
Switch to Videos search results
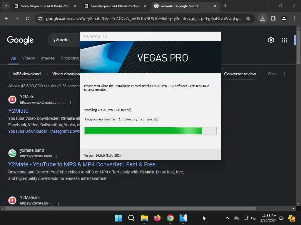pyautogui.click(x=29, y=58)
